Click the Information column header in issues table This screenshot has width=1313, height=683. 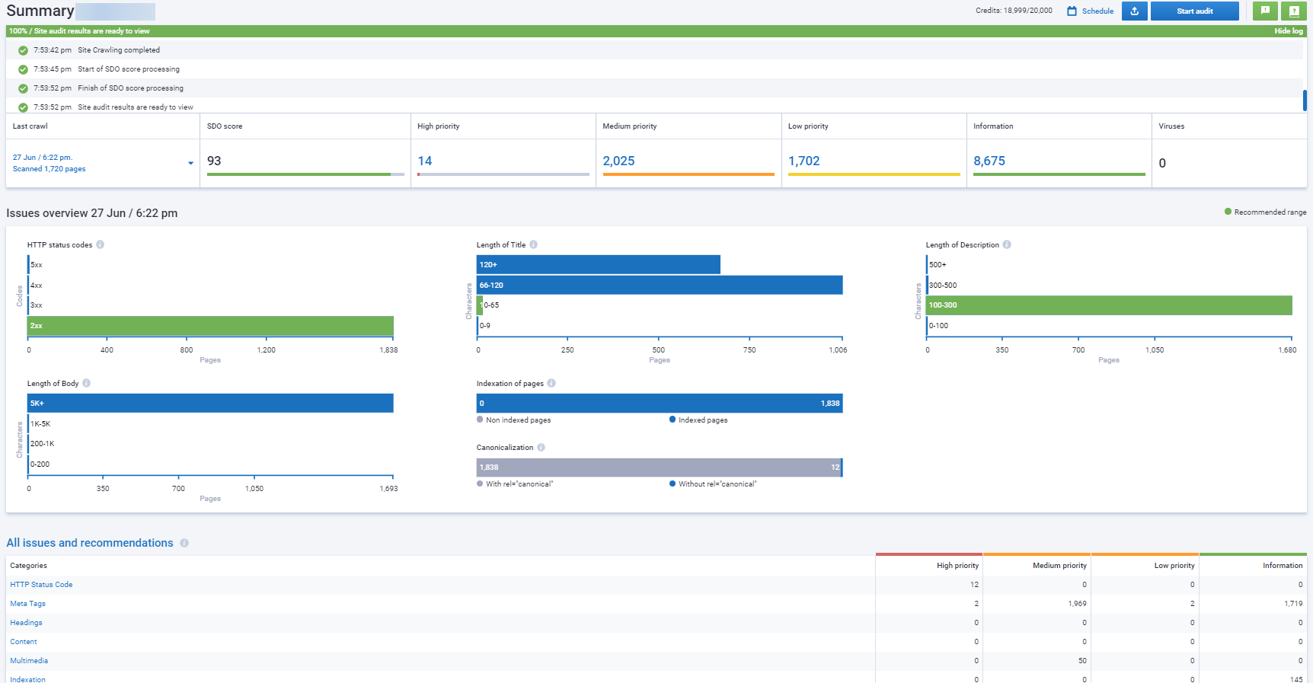click(x=1283, y=566)
